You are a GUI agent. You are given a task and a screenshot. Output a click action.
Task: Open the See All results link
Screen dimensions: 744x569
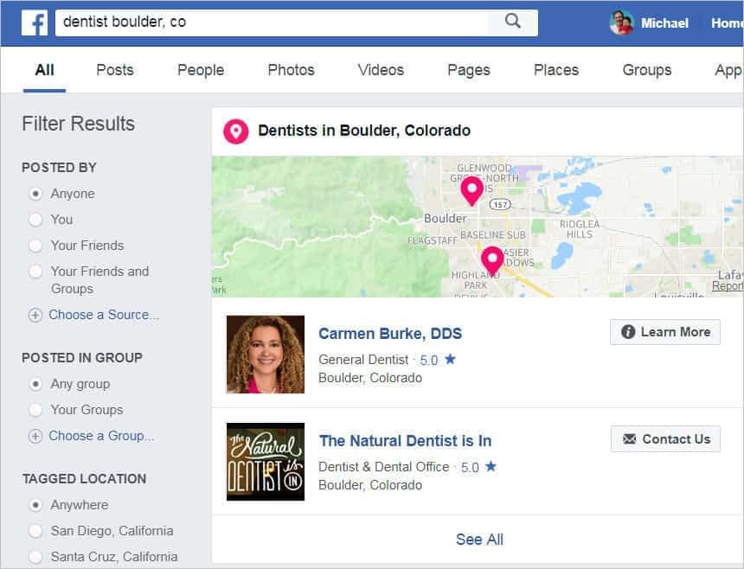(x=479, y=540)
